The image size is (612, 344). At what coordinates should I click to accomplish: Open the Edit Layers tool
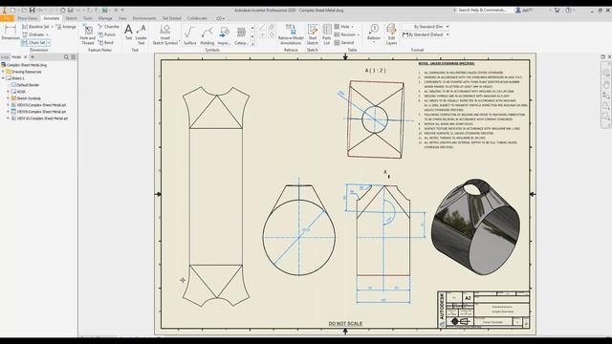pos(391,34)
